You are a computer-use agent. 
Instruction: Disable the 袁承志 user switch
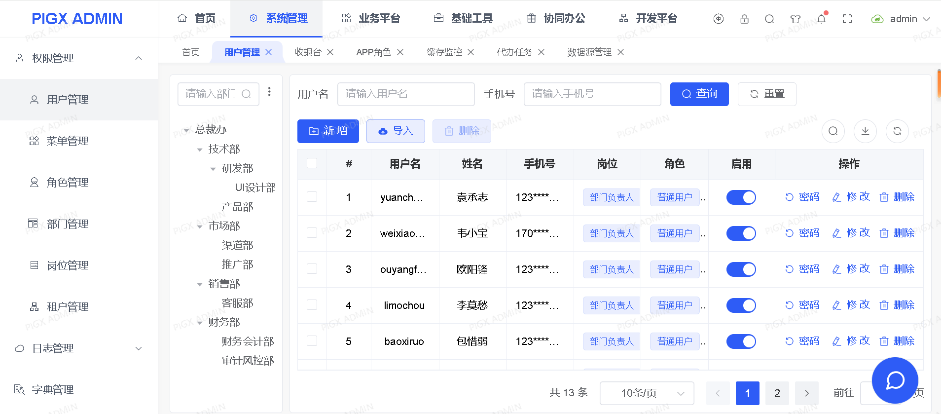click(741, 197)
